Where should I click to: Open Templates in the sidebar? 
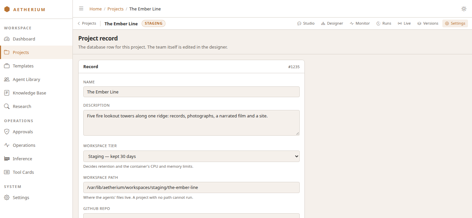[36, 66]
